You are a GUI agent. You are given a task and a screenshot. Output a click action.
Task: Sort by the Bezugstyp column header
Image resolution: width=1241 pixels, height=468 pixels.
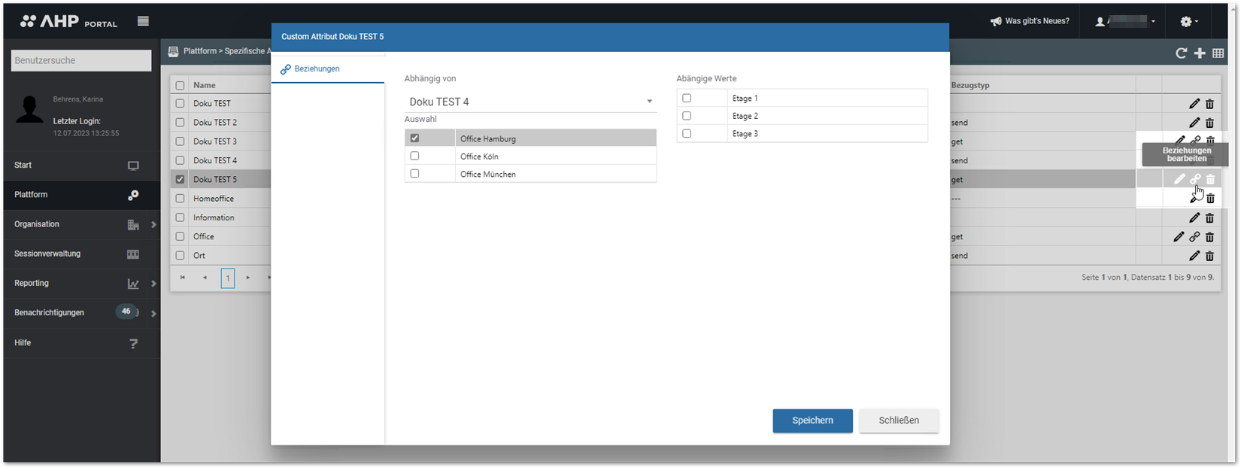970,85
